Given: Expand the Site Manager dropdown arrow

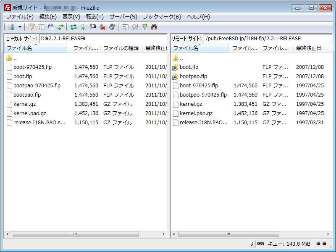Looking at the screenshot, I should tap(20, 27).
